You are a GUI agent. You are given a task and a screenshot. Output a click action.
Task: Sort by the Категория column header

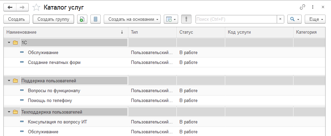pyautogui.click(x=309, y=32)
